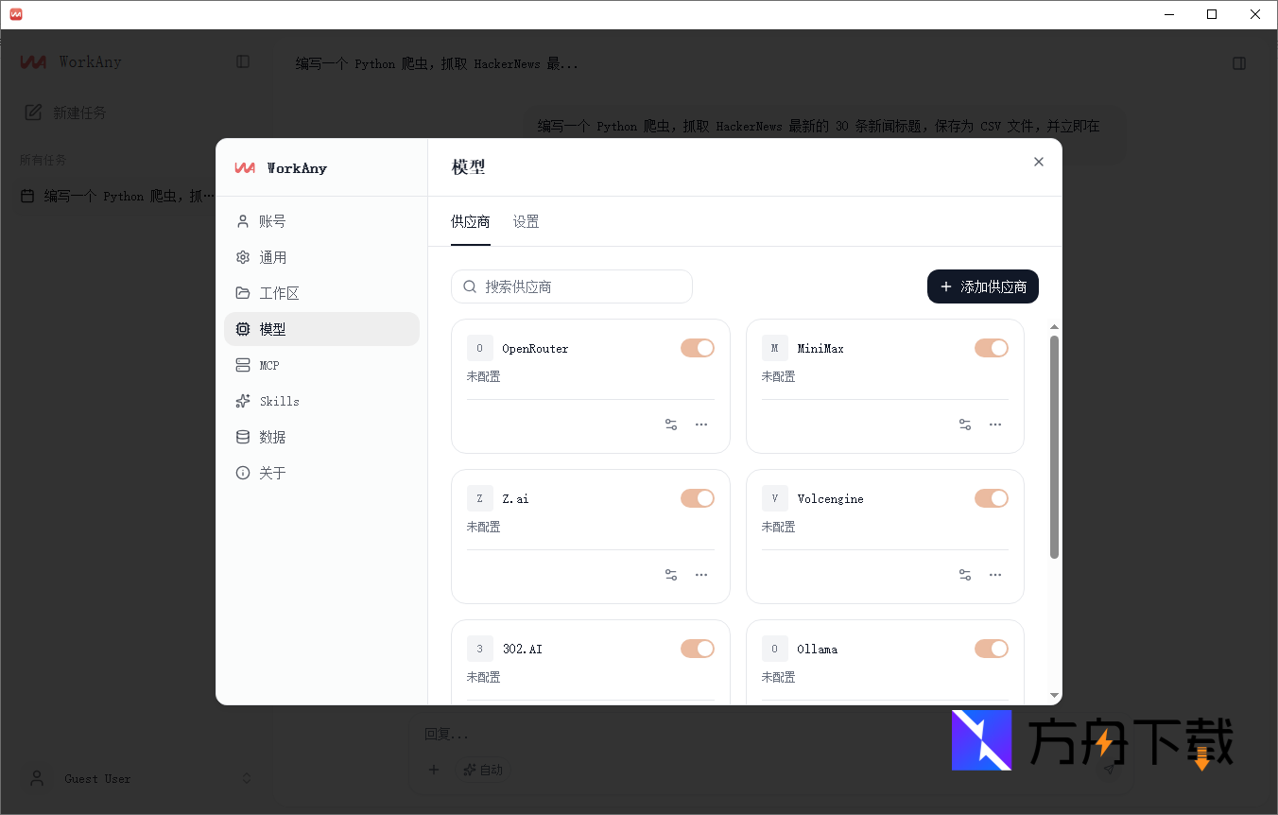
Task: Open the MCP section in settings sidebar
Action: coord(268,364)
